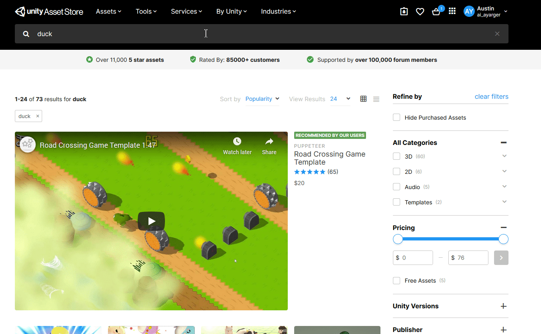Open the apps grid menu icon

point(452,12)
